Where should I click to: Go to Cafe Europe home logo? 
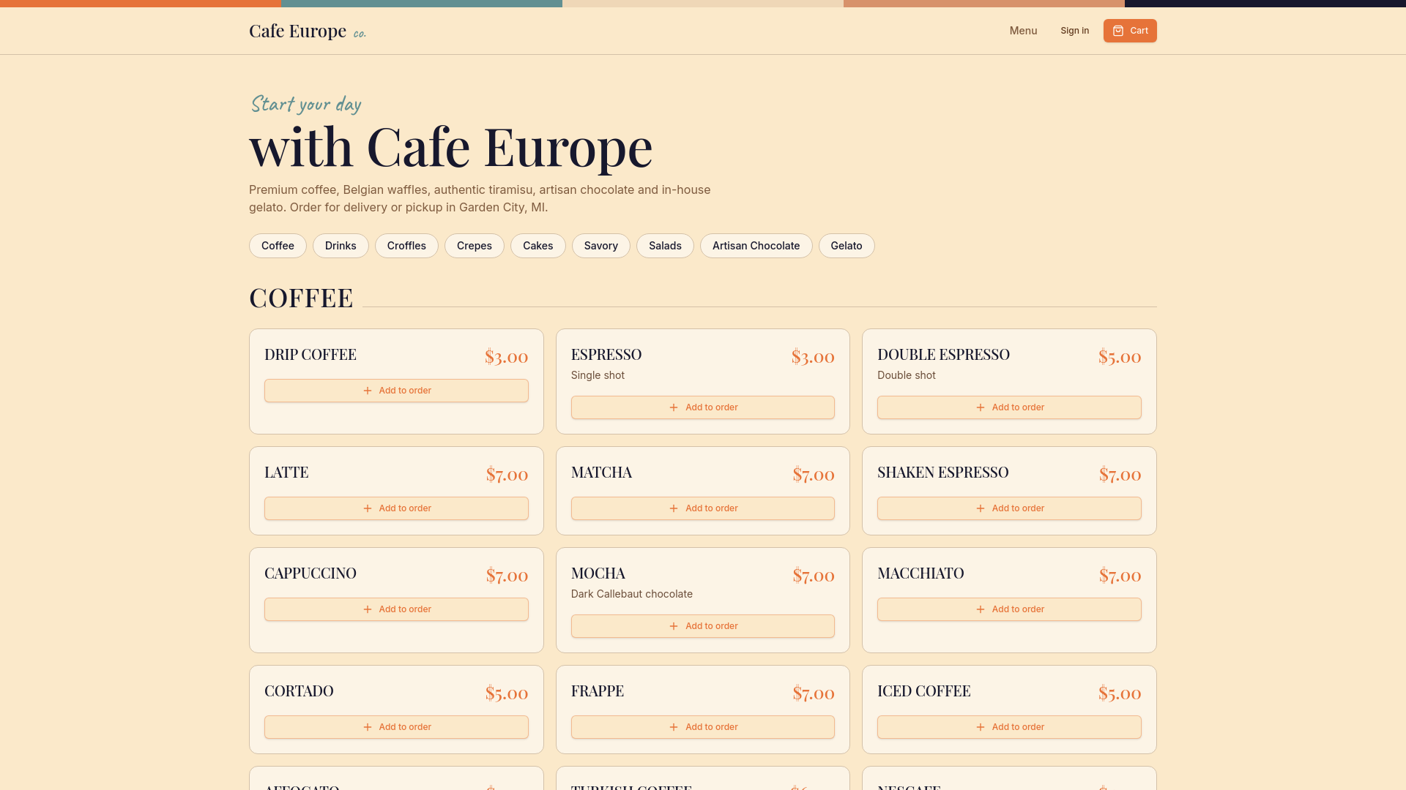pyautogui.click(x=308, y=31)
